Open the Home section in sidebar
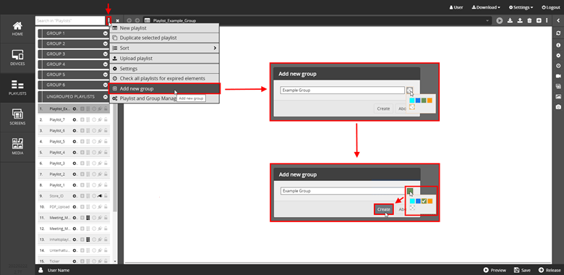This screenshot has width=564, height=275. coord(17,29)
